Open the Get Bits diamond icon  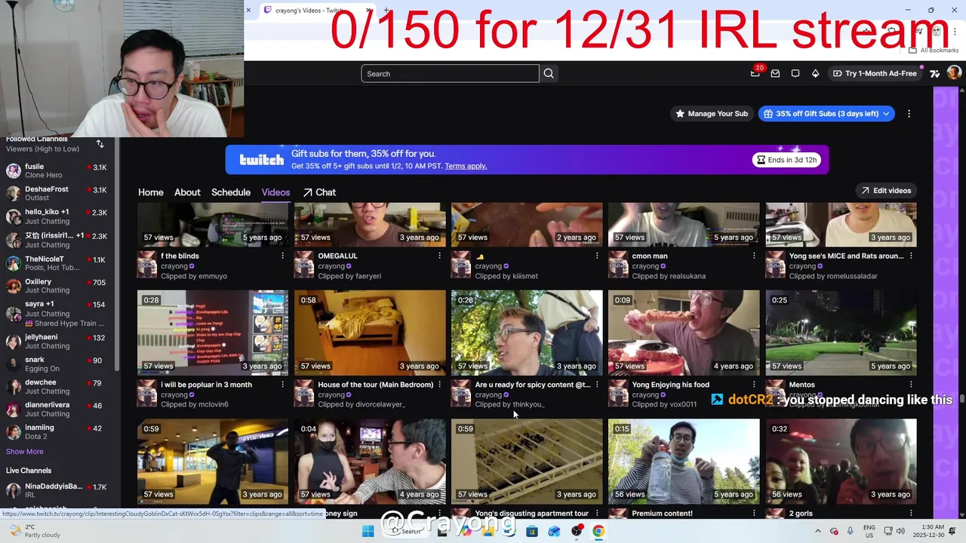point(815,73)
